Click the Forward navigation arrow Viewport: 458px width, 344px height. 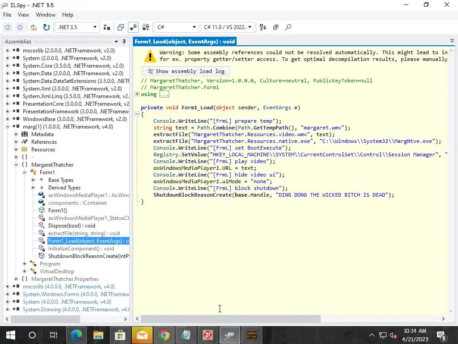(x=20, y=27)
